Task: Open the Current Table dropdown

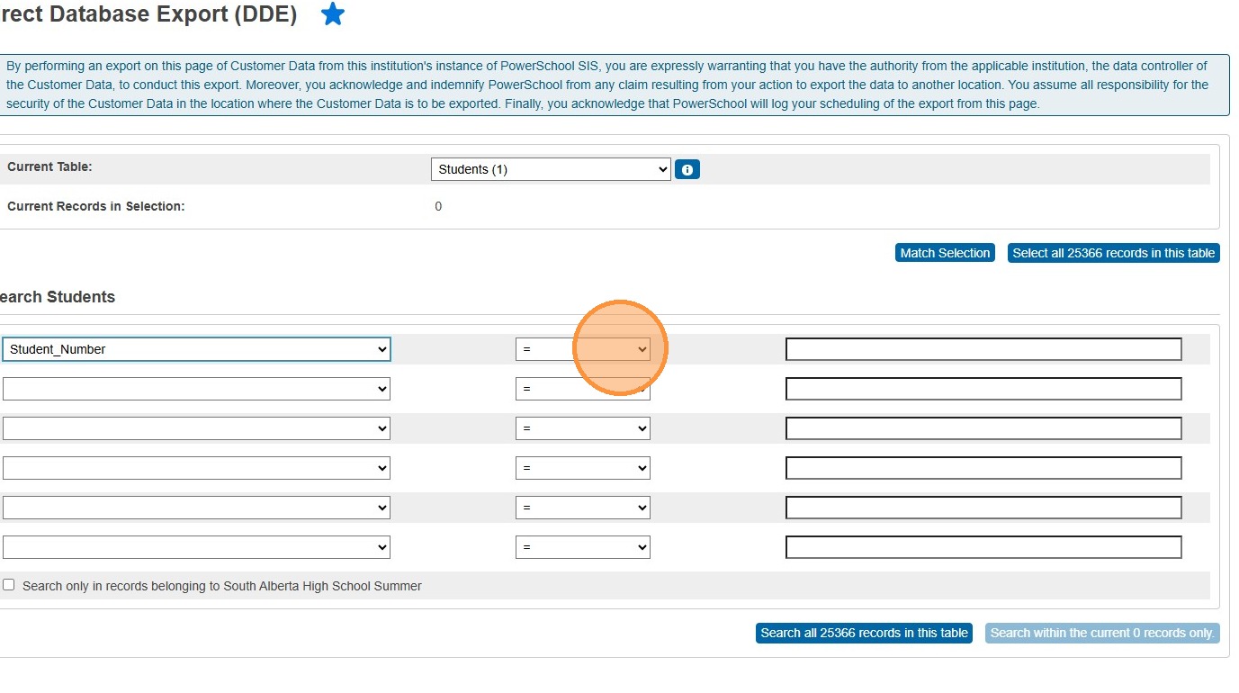Action: click(551, 169)
